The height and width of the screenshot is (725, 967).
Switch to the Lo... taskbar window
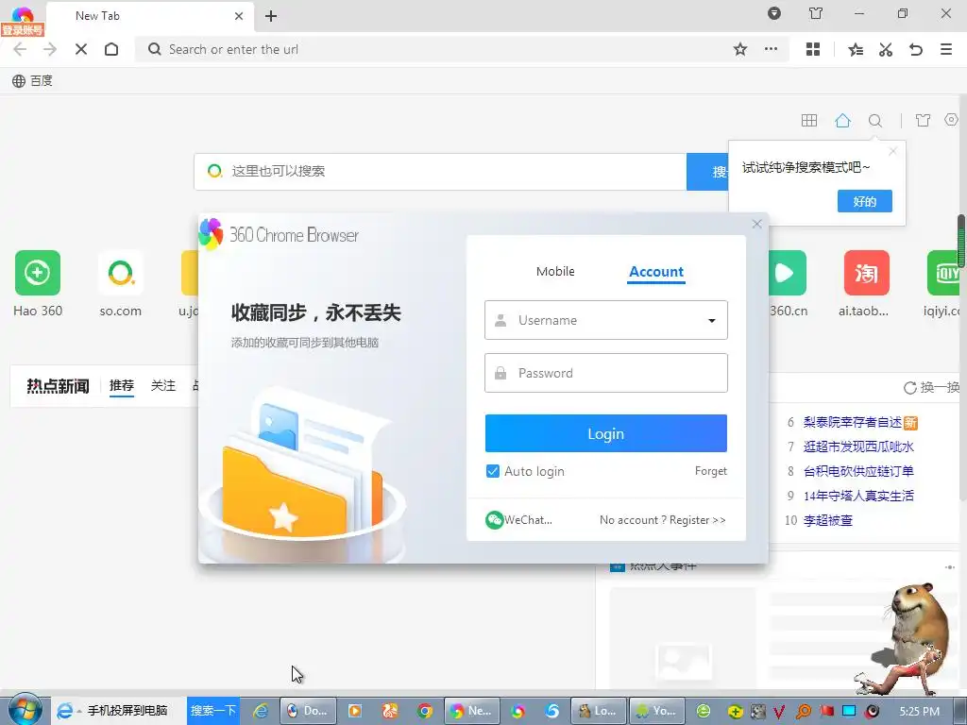click(599, 711)
